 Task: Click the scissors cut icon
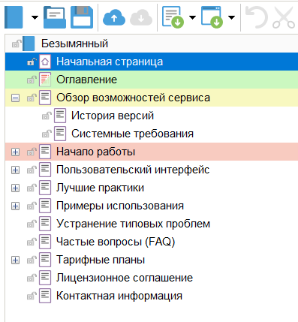(x=284, y=17)
